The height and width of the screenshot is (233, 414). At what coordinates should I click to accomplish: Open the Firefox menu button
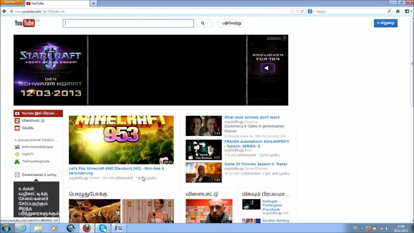click(x=12, y=2)
